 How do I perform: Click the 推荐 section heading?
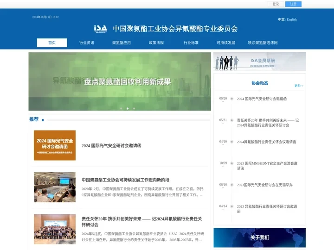click(x=34, y=119)
